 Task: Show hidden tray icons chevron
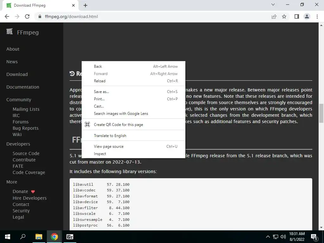pyautogui.click(x=268, y=237)
